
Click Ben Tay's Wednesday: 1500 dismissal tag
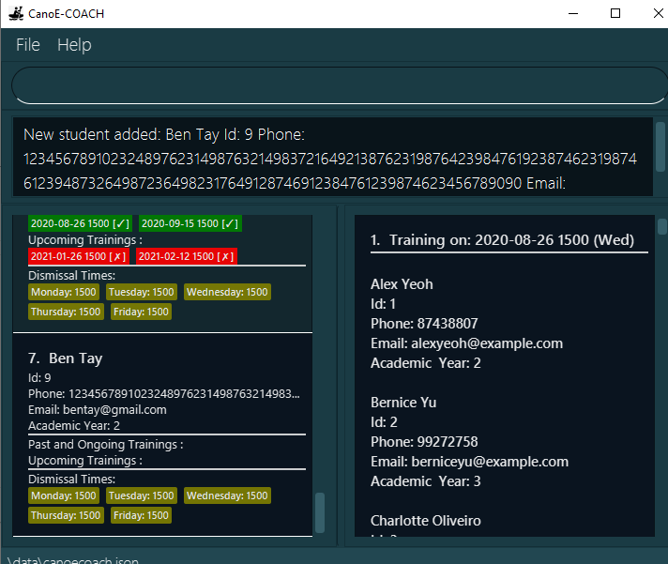227,495
